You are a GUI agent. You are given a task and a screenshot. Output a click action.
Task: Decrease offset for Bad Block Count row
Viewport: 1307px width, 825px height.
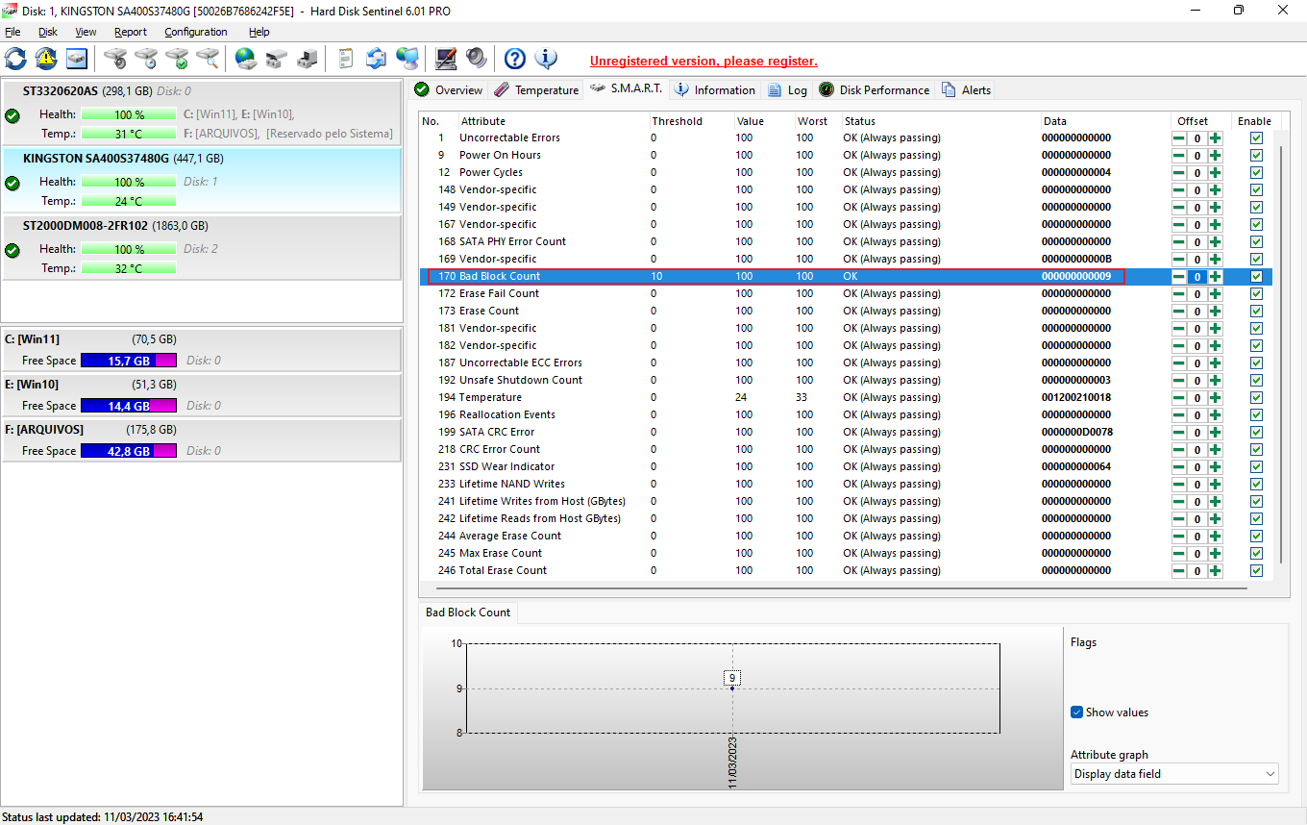coord(1178,277)
